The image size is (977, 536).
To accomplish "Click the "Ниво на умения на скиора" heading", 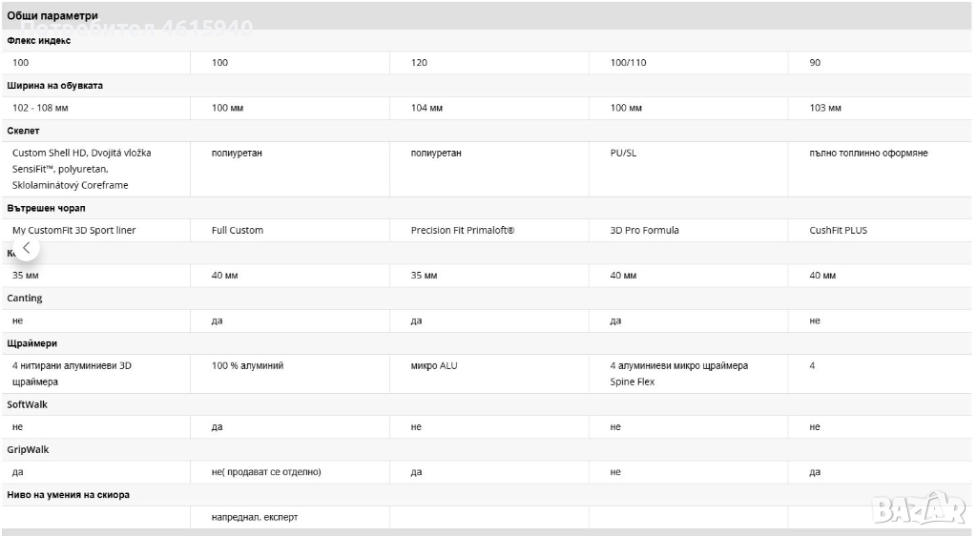I will 69,495.
